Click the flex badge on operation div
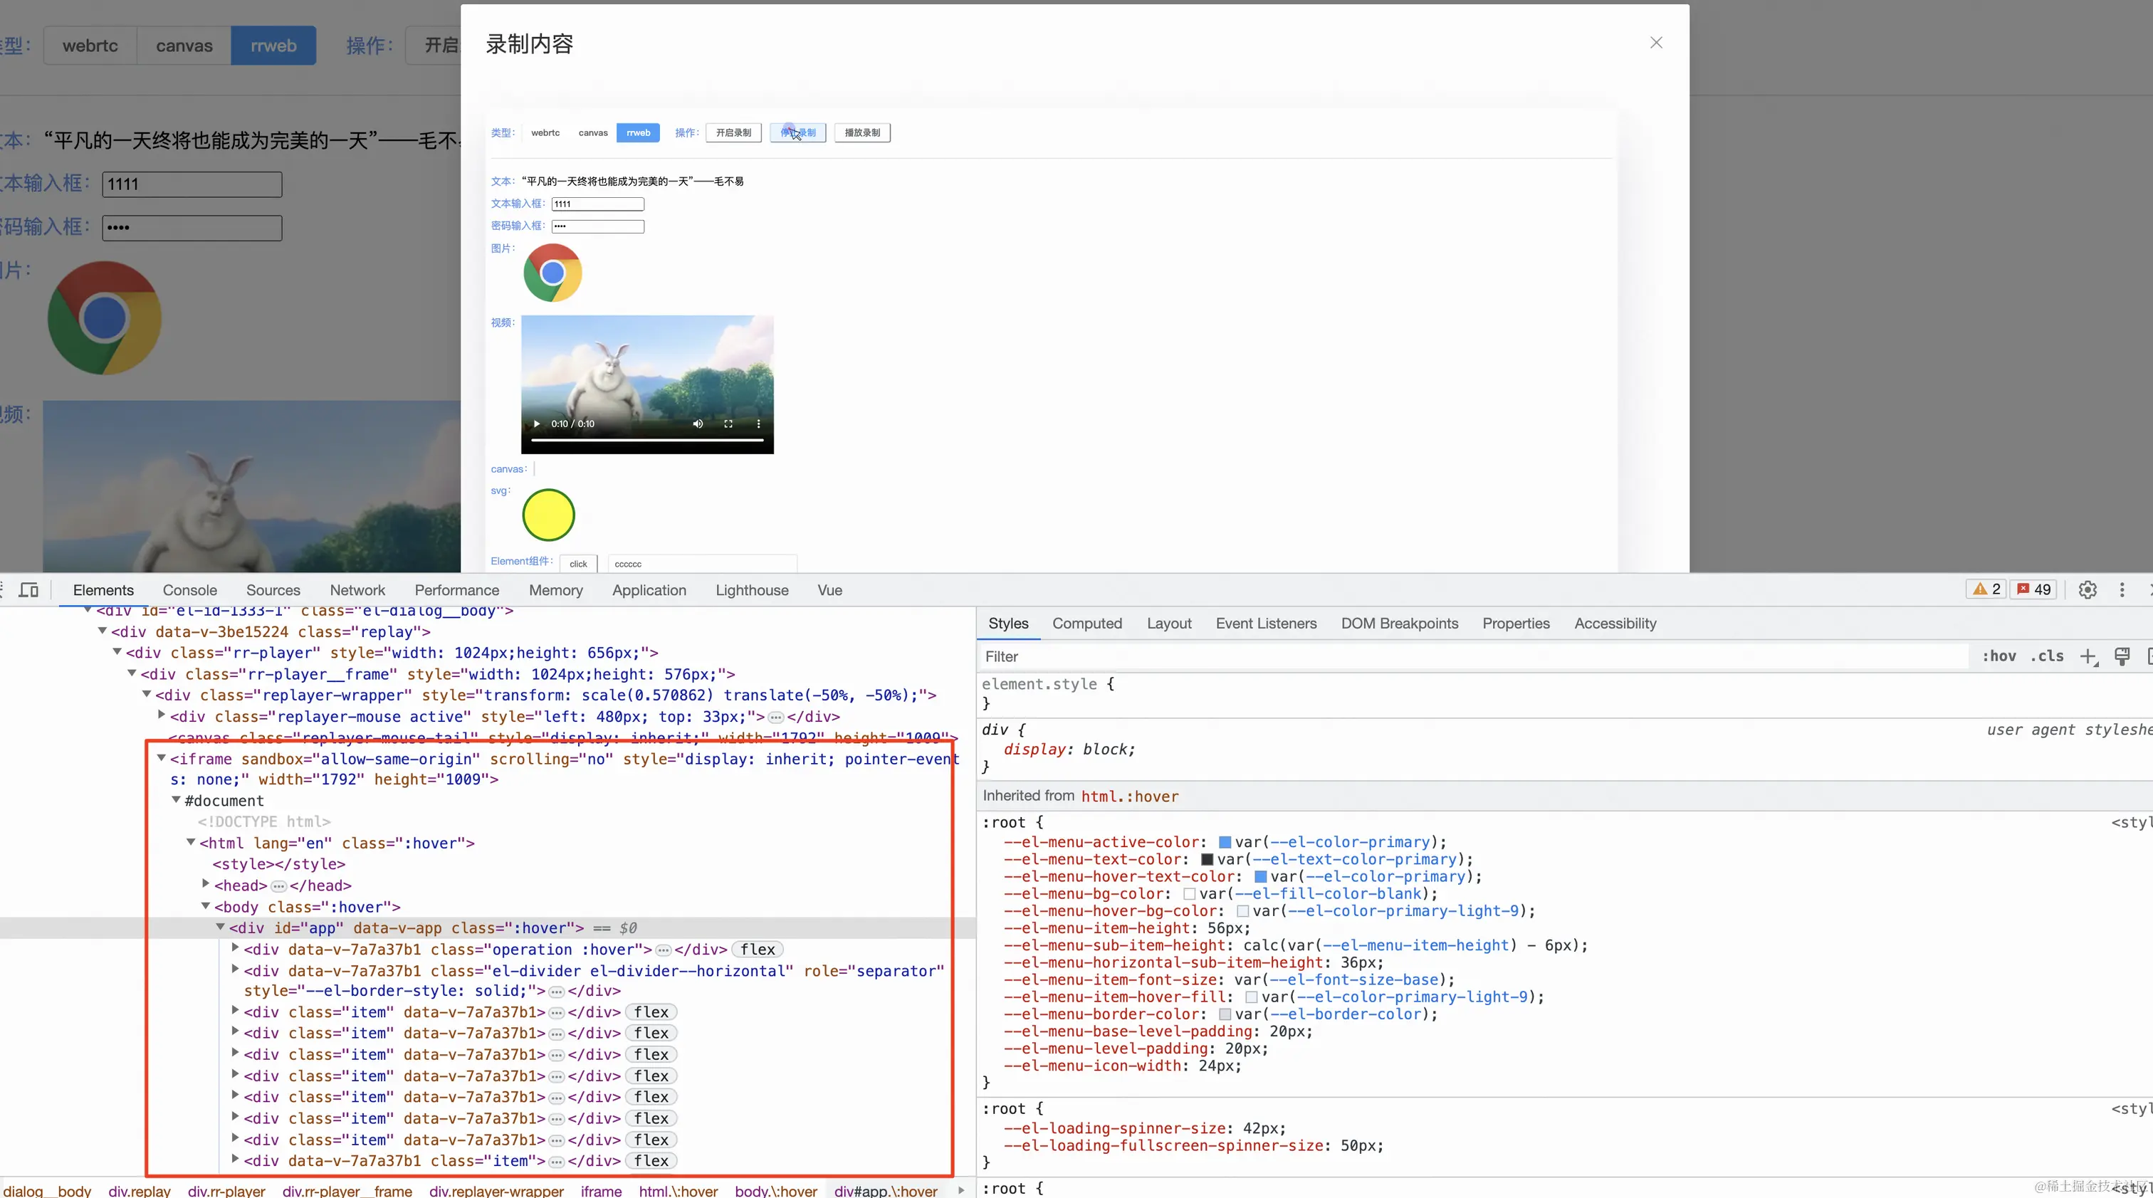Screen dimensions: 2153x1198 pos(758,949)
